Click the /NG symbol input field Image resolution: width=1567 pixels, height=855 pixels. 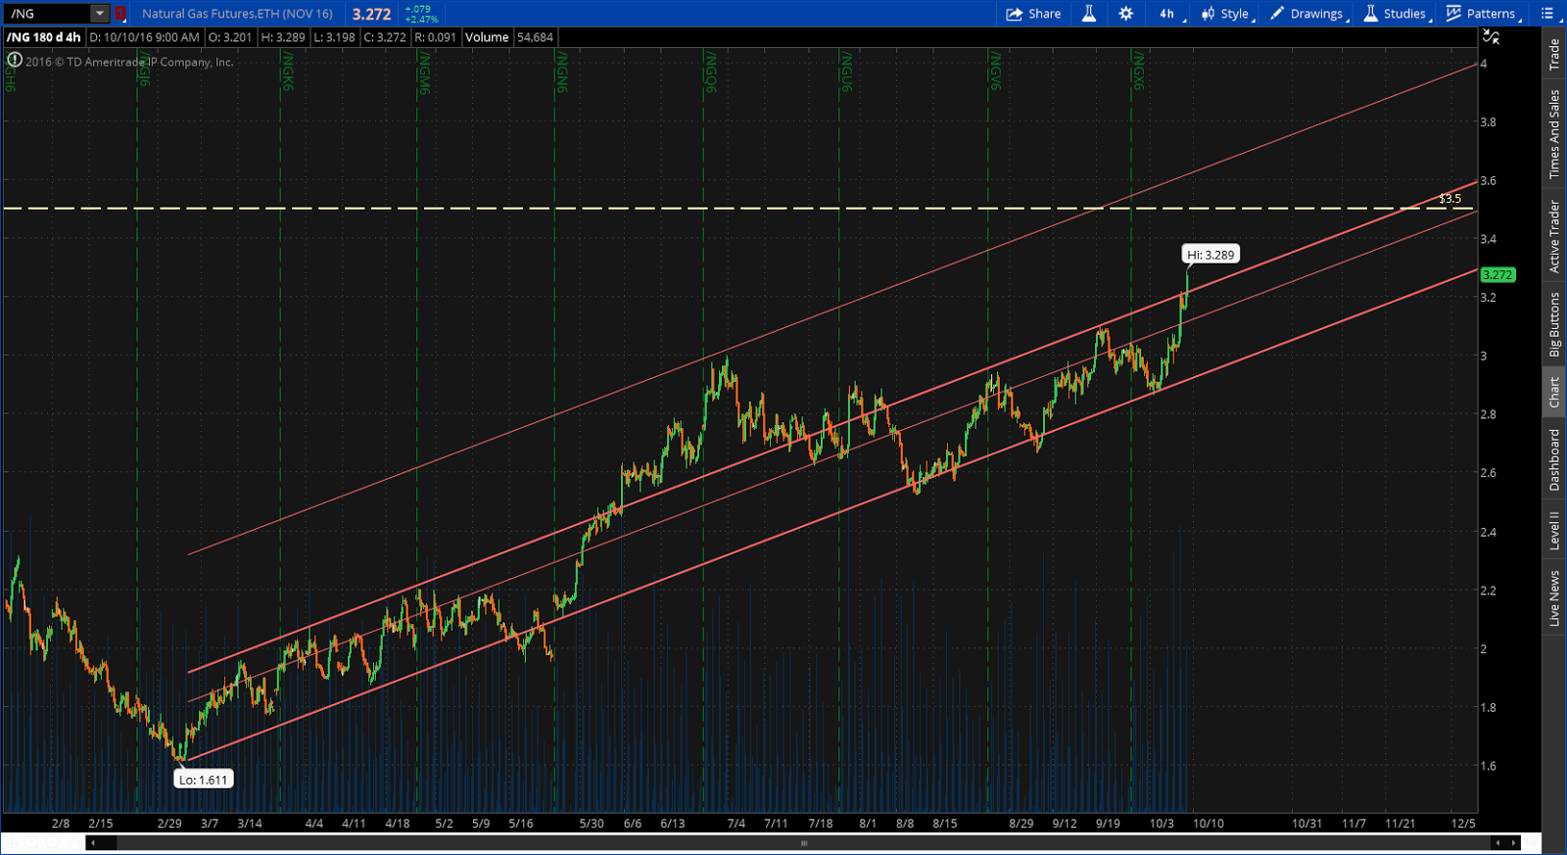(47, 14)
